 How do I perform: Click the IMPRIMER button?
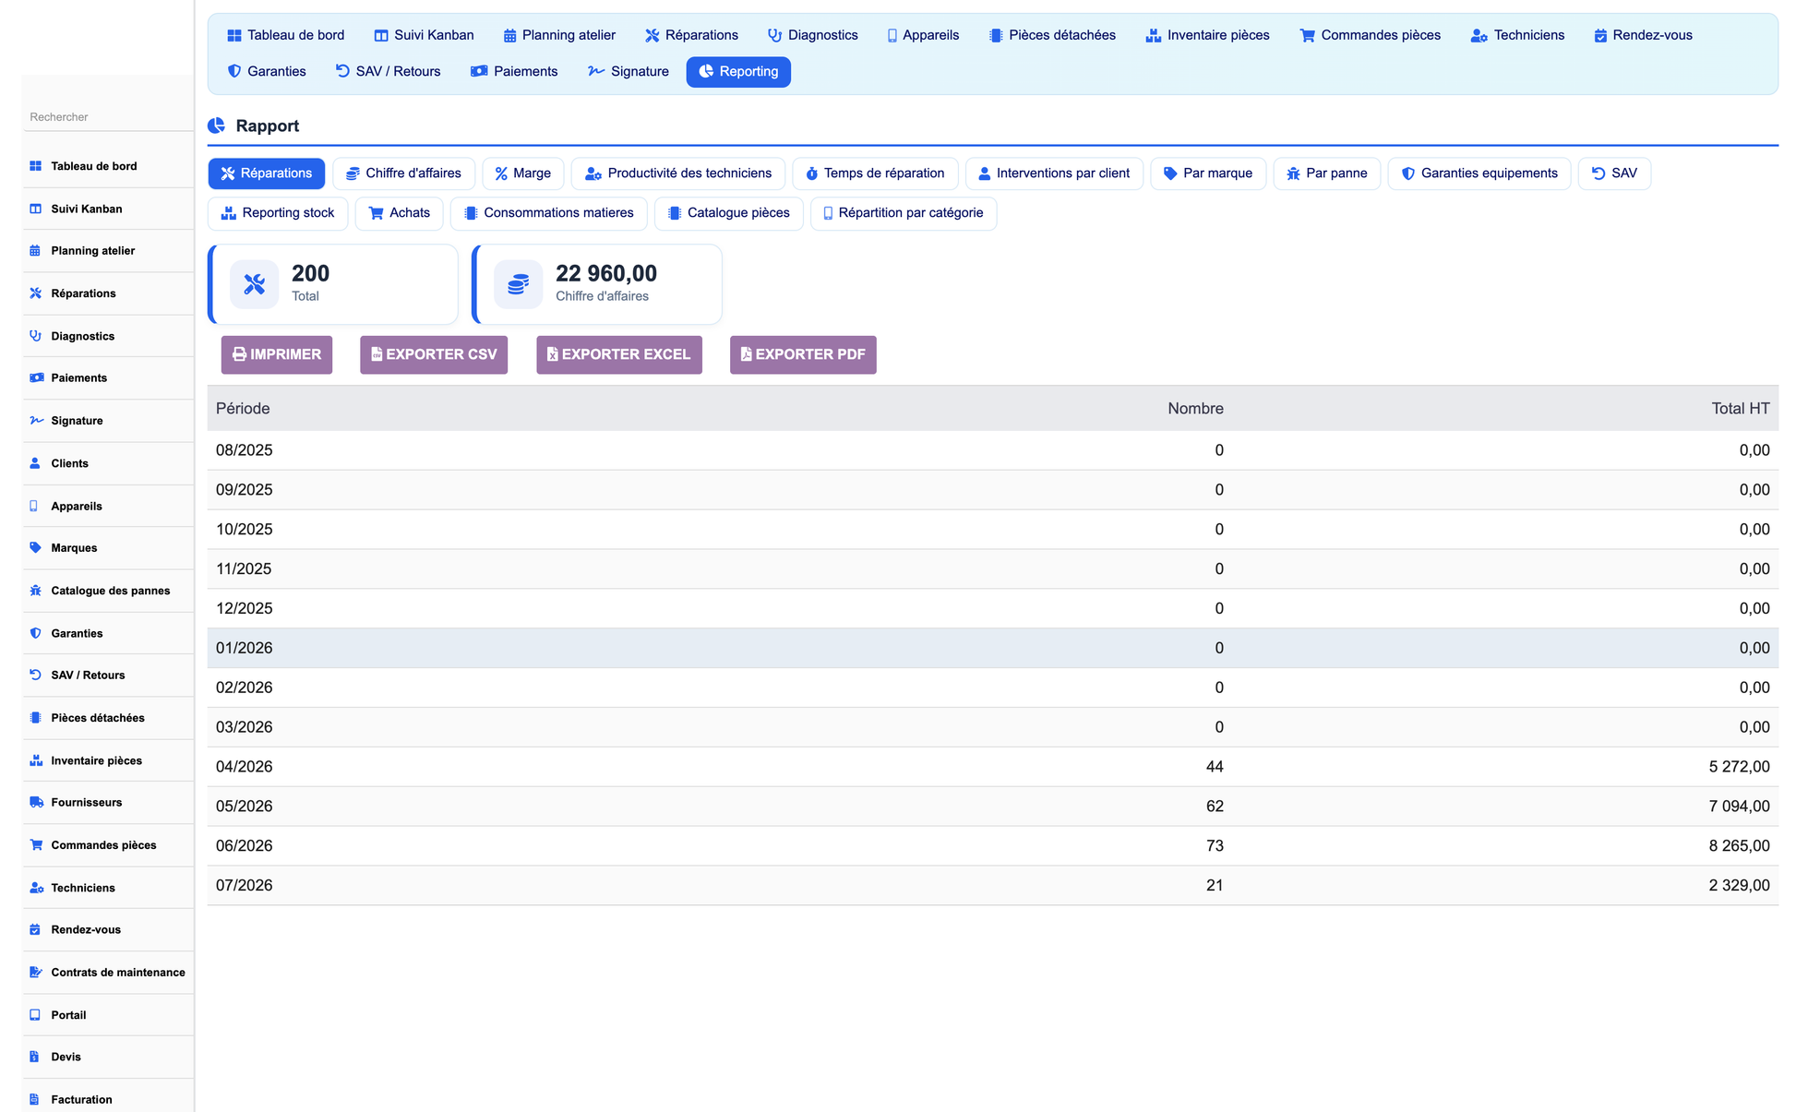[x=277, y=354]
